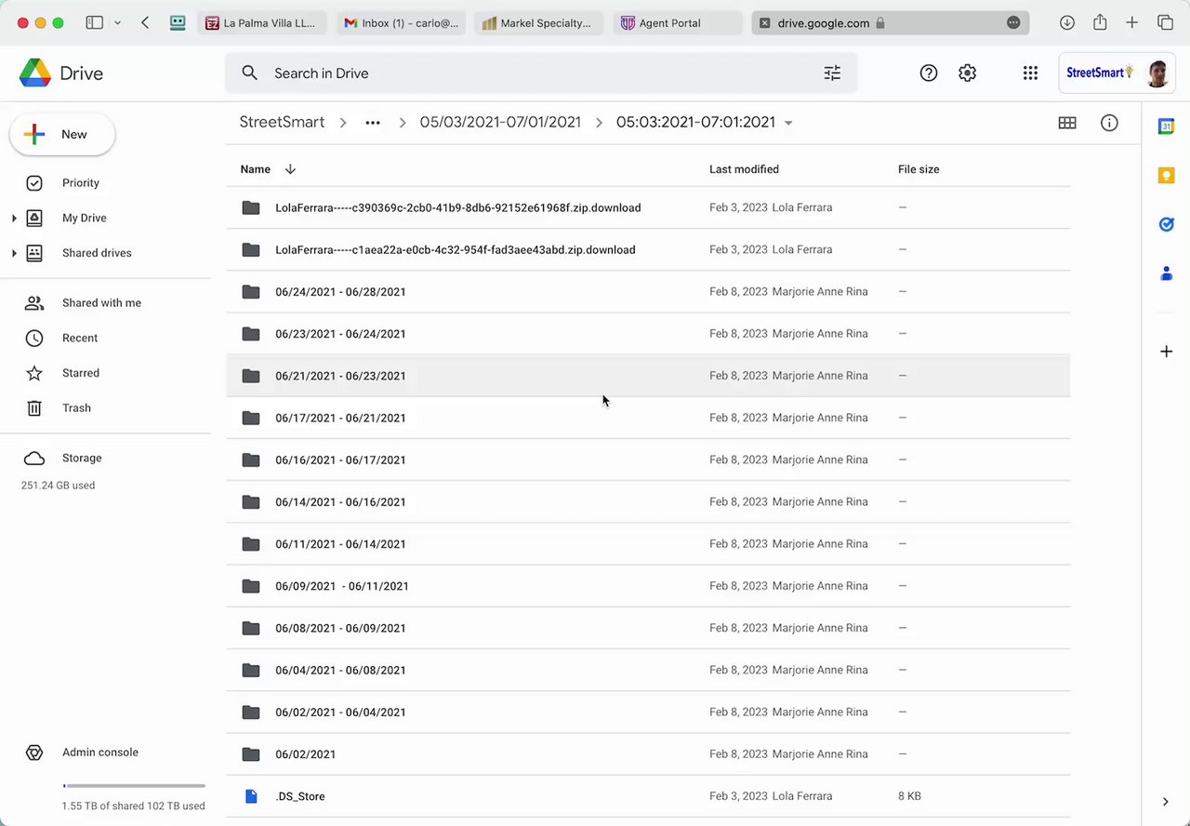
Task: Switch to the Agent Portal tab
Action: [x=669, y=23]
